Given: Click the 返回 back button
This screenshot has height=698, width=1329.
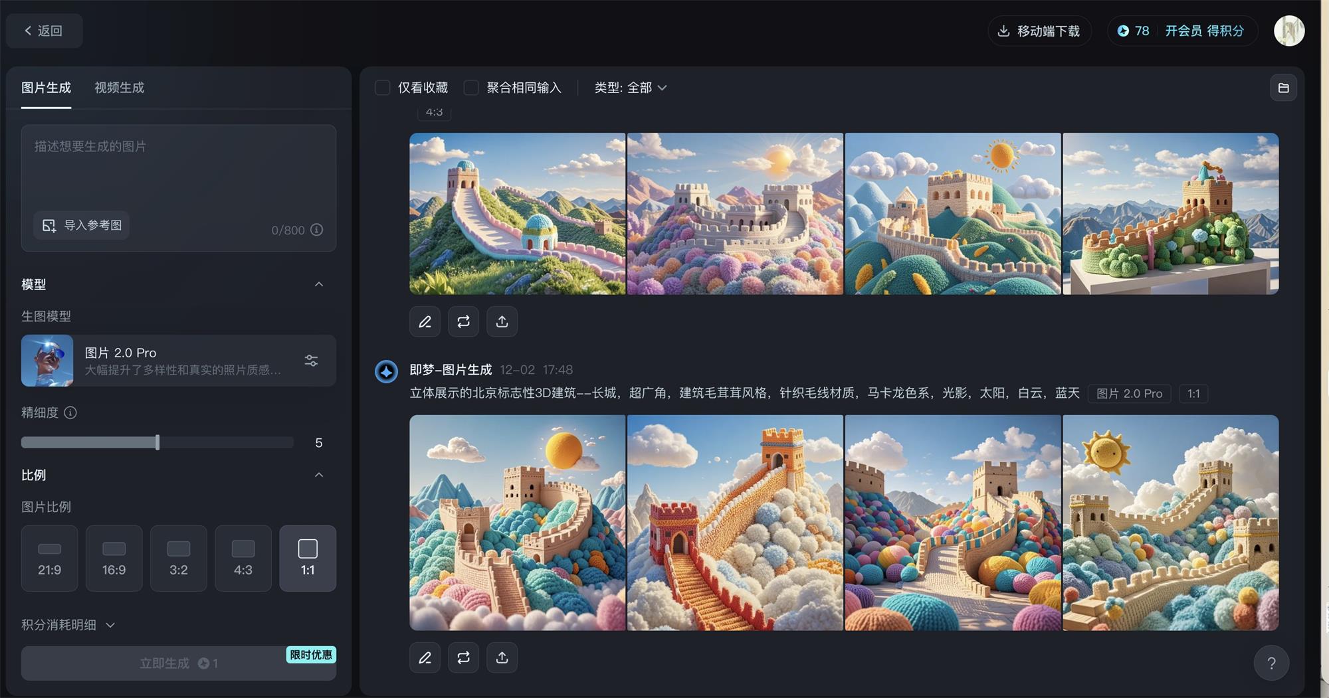Looking at the screenshot, I should [x=44, y=31].
